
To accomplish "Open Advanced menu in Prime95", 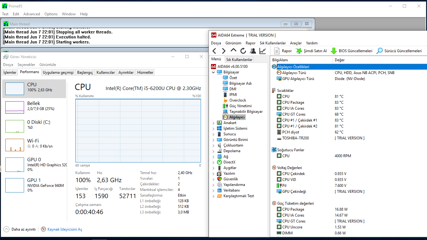I will point(32,14).
